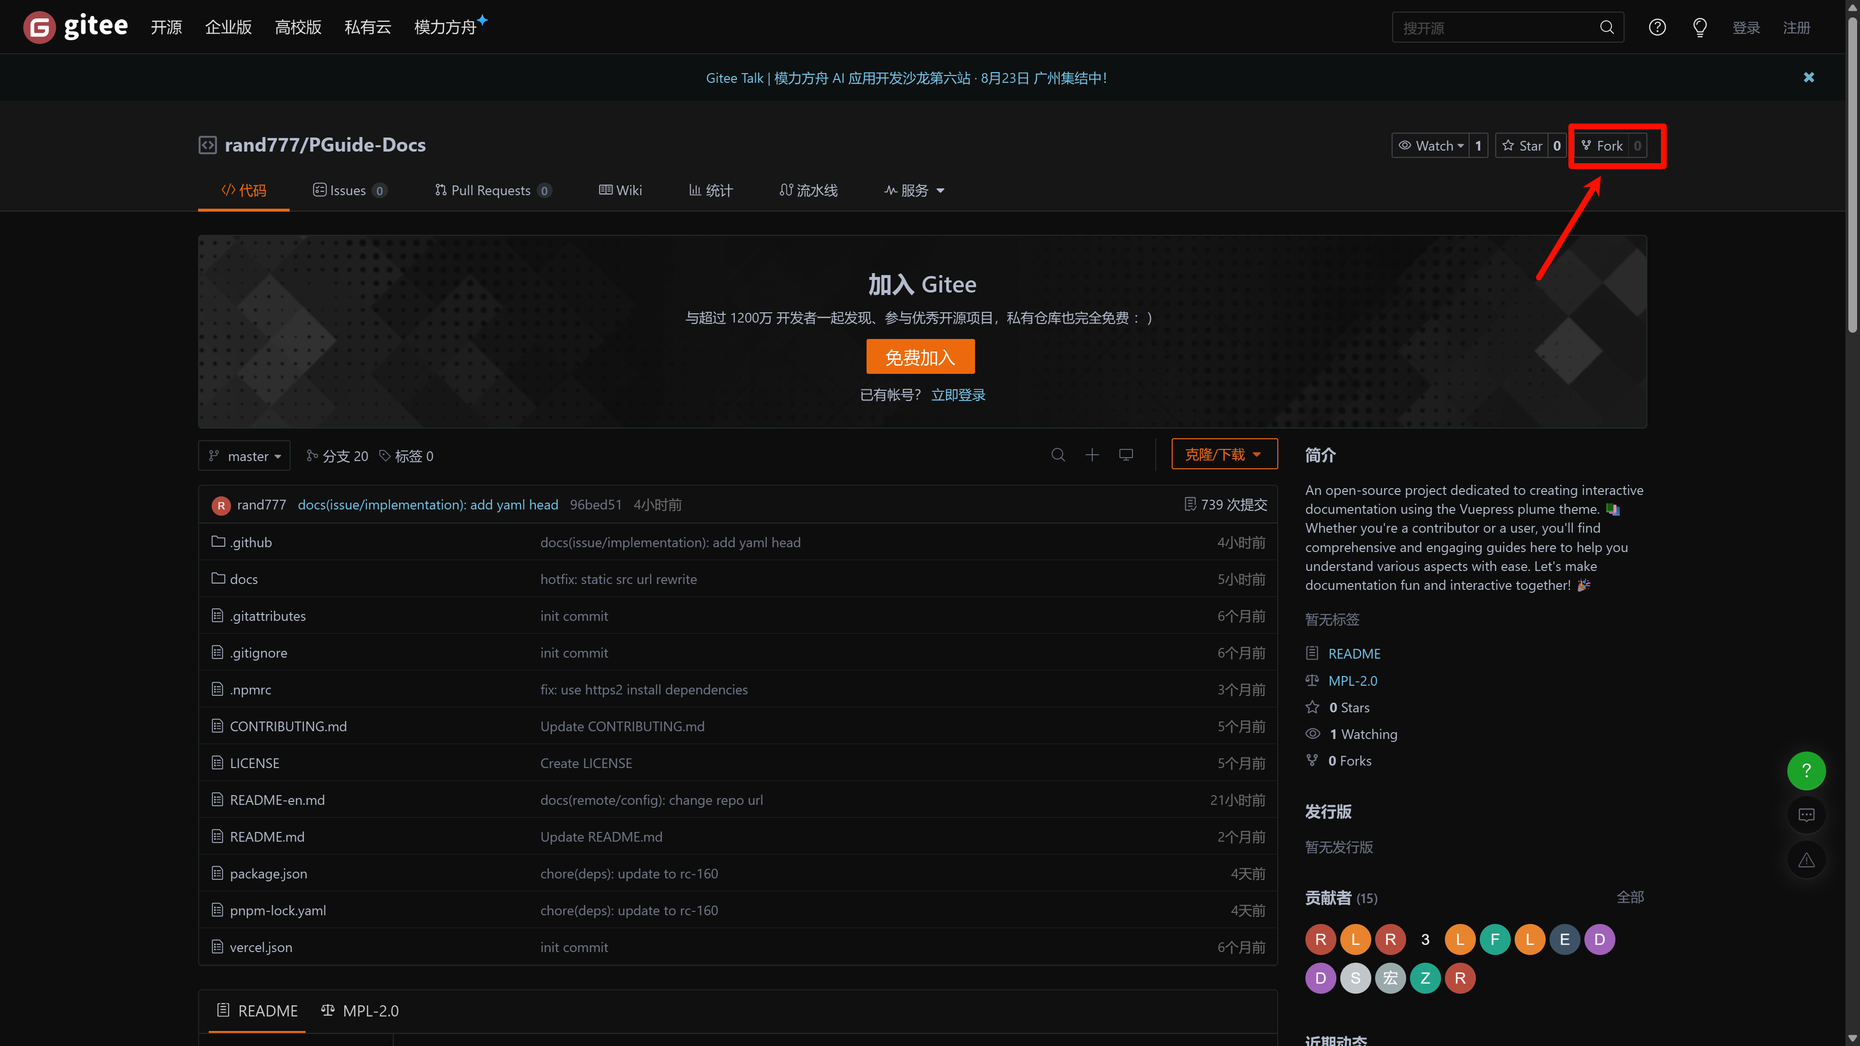Image resolution: width=1860 pixels, height=1046 pixels.
Task: Dismiss the Gitee Talk announcement banner
Action: [x=1808, y=77]
